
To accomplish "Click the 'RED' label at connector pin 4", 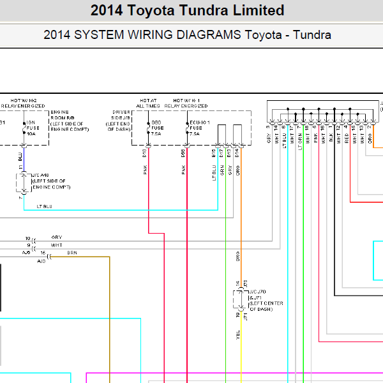I will coord(347,138).
